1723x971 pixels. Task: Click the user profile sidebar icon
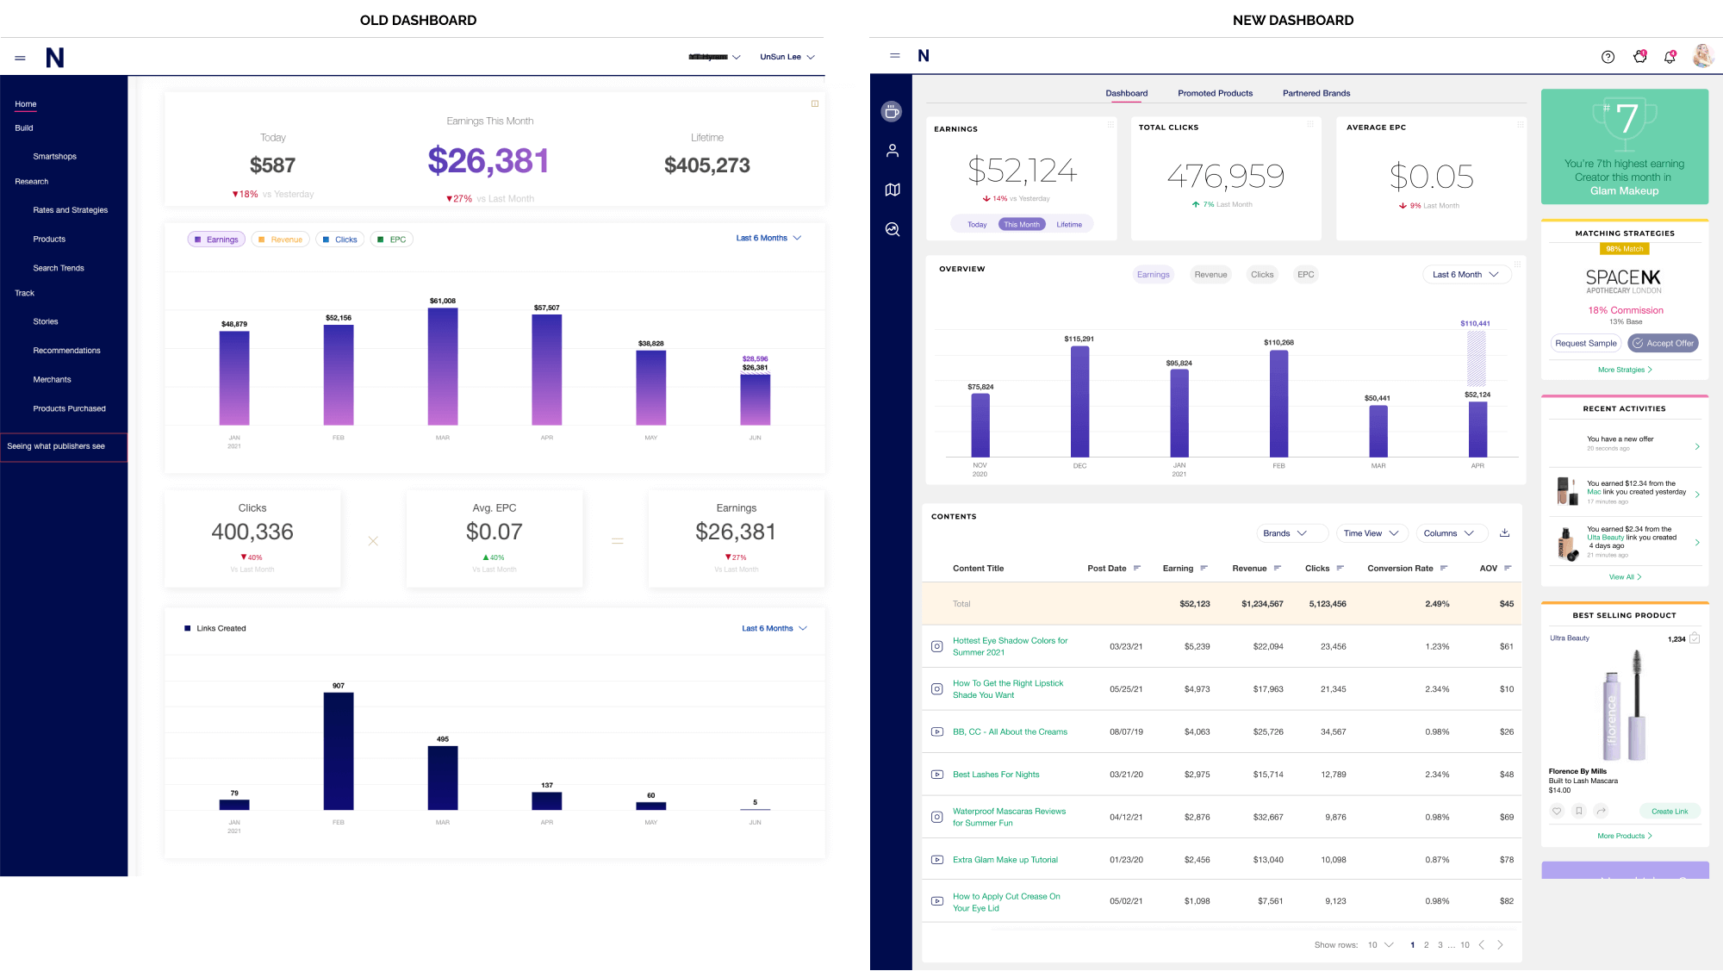pyautogui.click(x=892, y=151)
